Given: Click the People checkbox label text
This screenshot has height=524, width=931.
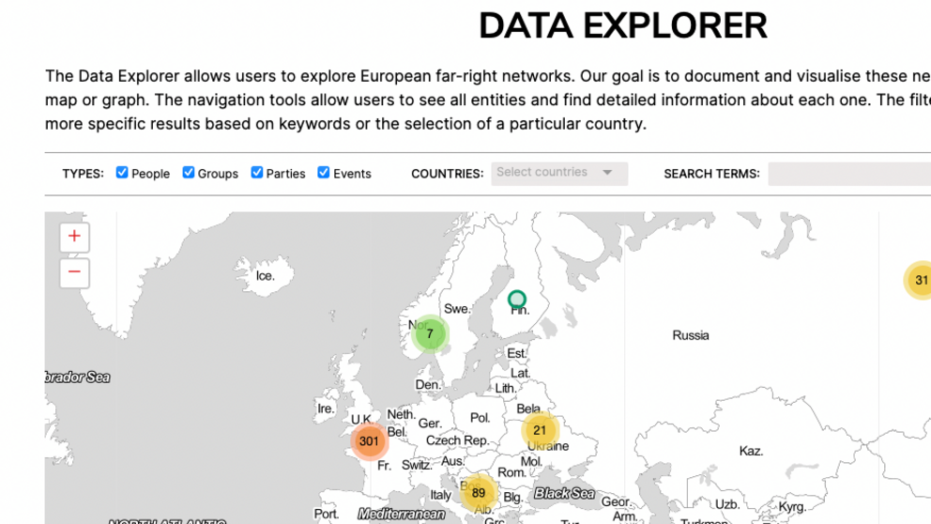Looking at the screenshot, I should [150, 174].
